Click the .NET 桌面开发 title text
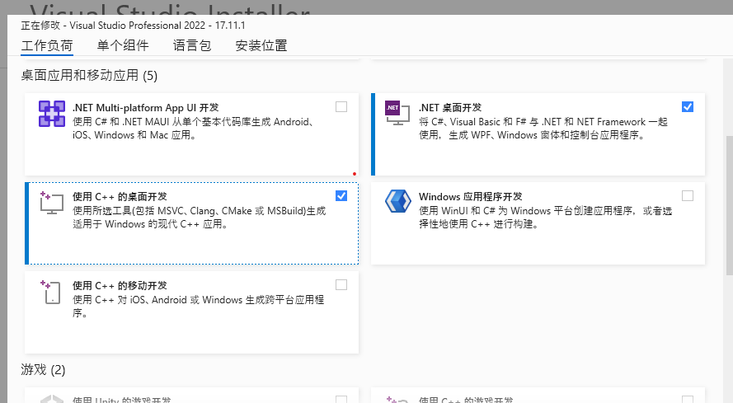This screenshot has width=733, height=403. [x=449, y=107]
